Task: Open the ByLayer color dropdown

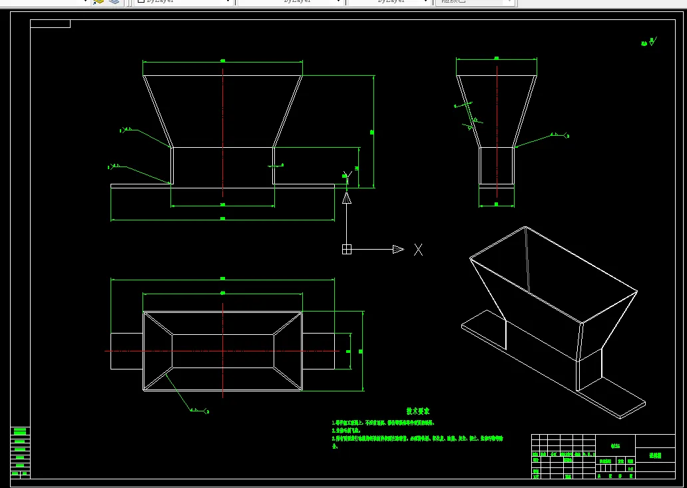Action: click(x=182, y=2)
